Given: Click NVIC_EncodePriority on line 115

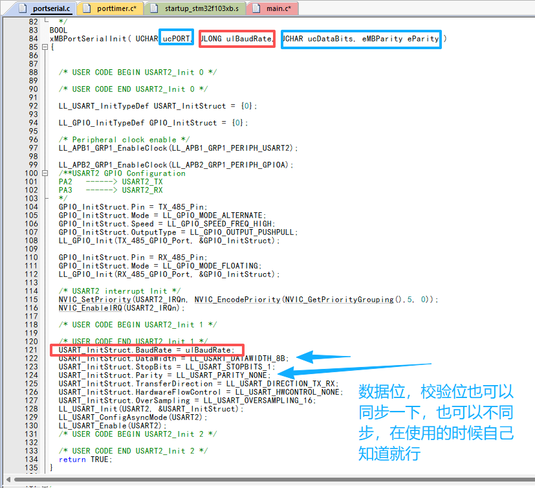Looking at the screenshot, I should pos(237,299).
